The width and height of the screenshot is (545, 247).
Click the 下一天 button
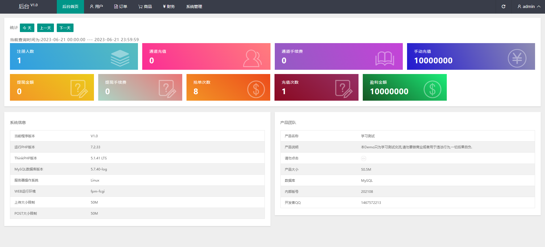(x=65, y=28)
